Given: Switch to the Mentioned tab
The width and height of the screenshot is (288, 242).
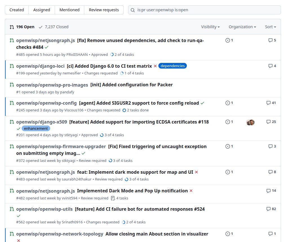Looking at the screenshot, I should click(69, 10).
